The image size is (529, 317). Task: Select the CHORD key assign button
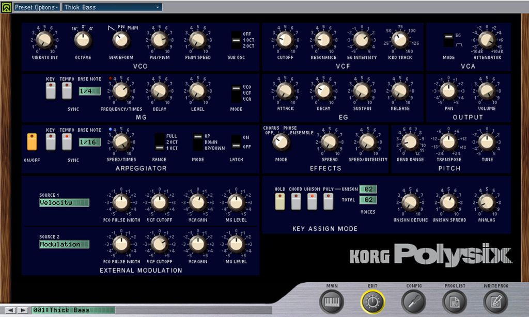(x=296, y=201)
